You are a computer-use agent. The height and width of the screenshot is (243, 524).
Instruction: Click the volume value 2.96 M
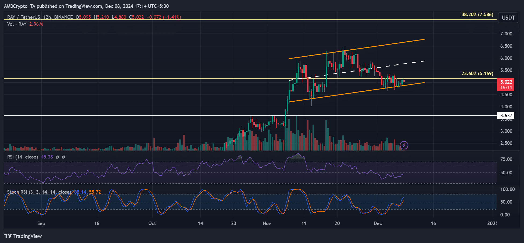pyautogui.click(x=36, y=24)
